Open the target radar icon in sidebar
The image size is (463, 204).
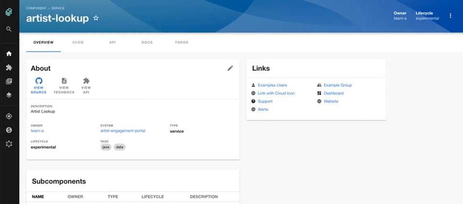[9, 116]
